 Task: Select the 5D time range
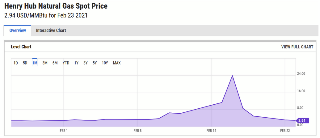(x=25, y=63)
